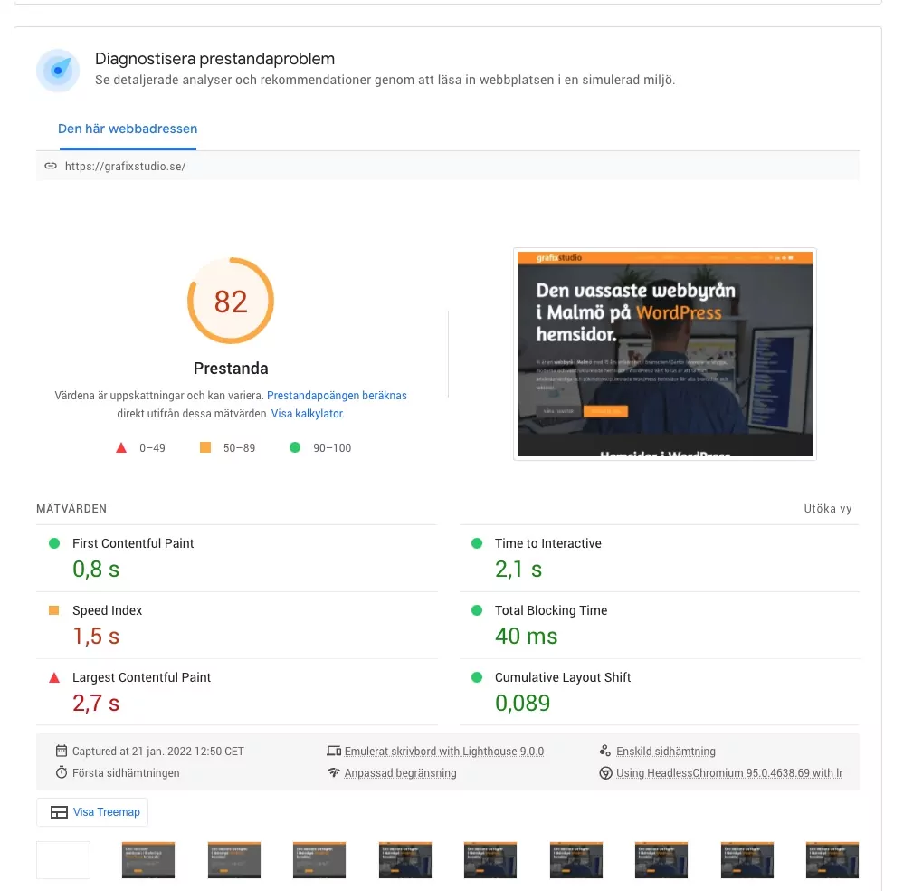Click the Cumulative Layout Shift value 0,089
913x891 pixels.
pos(522,703)
